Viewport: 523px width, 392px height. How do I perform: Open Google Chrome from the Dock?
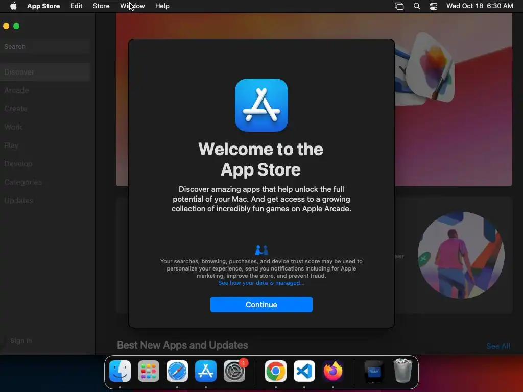click(275, 371)
